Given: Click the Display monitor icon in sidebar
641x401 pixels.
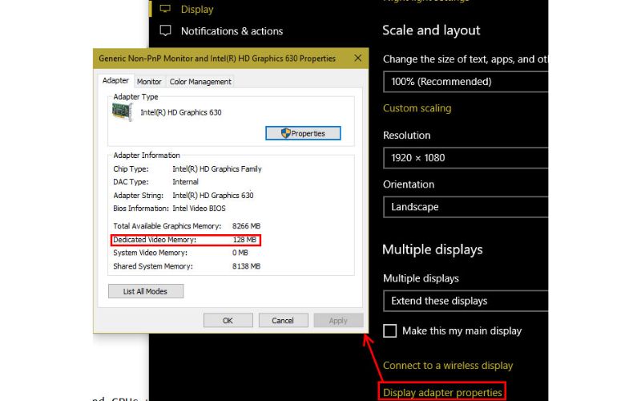Looking at the screenshot, I should pyautogui.click(x=166, y=9).
